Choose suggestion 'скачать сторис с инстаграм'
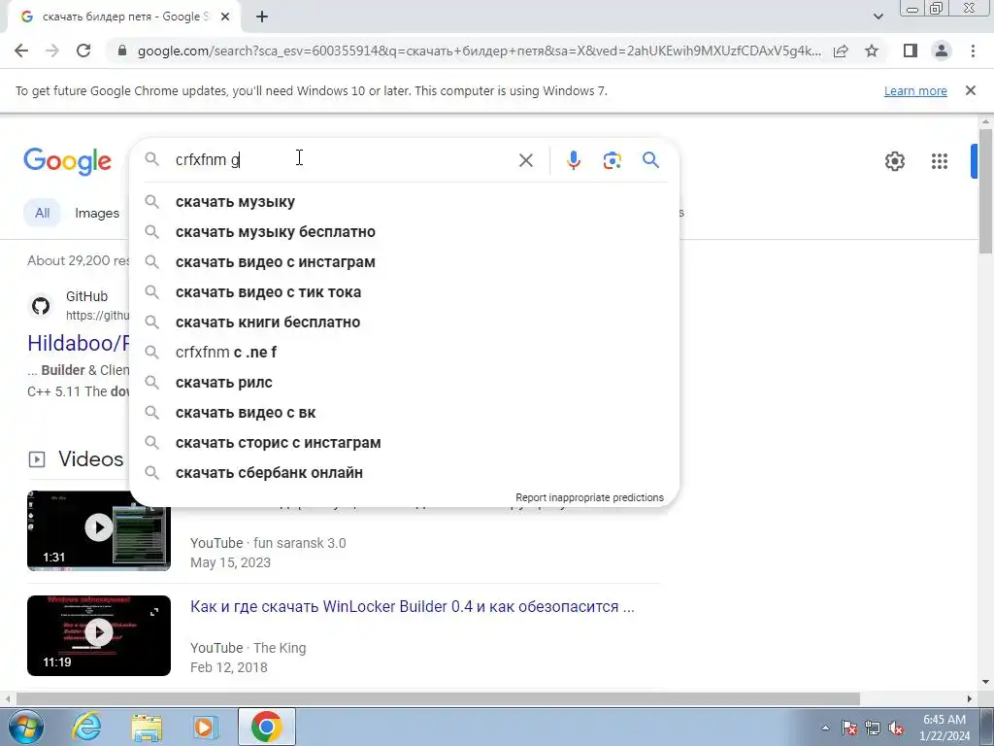994x746 pixels. pyautogui.click(x=404, y=443)
